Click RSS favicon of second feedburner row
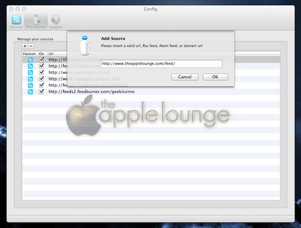301x228 pixels. pyautogui.click(x=30, y=66)
